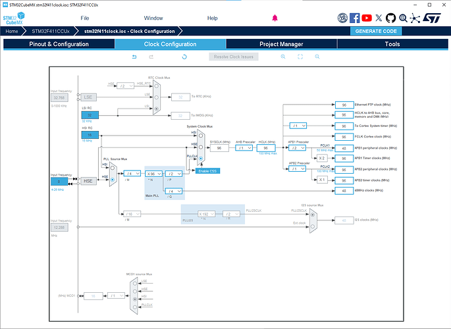Open the Main PLL X96 multiplier dropdown
Viewport: 451px width, 329px height.
coord(153,174)
